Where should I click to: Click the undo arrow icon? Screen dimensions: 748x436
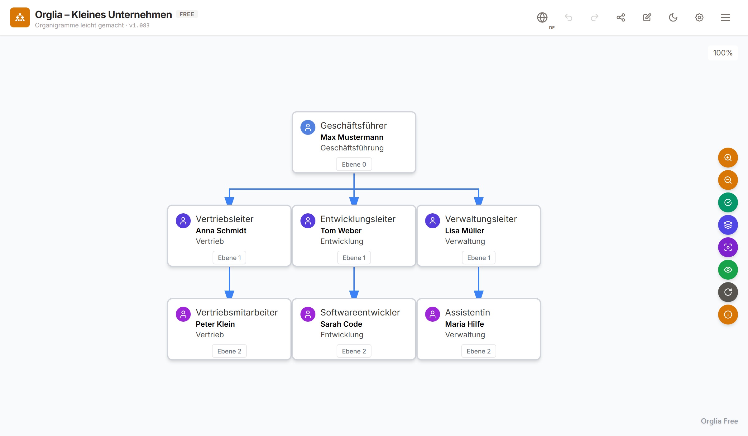(568, 17)
